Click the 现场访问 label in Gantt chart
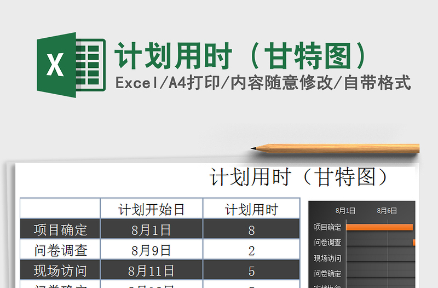The width and height of the screenshot is (438, 288). tap(327, 258)
